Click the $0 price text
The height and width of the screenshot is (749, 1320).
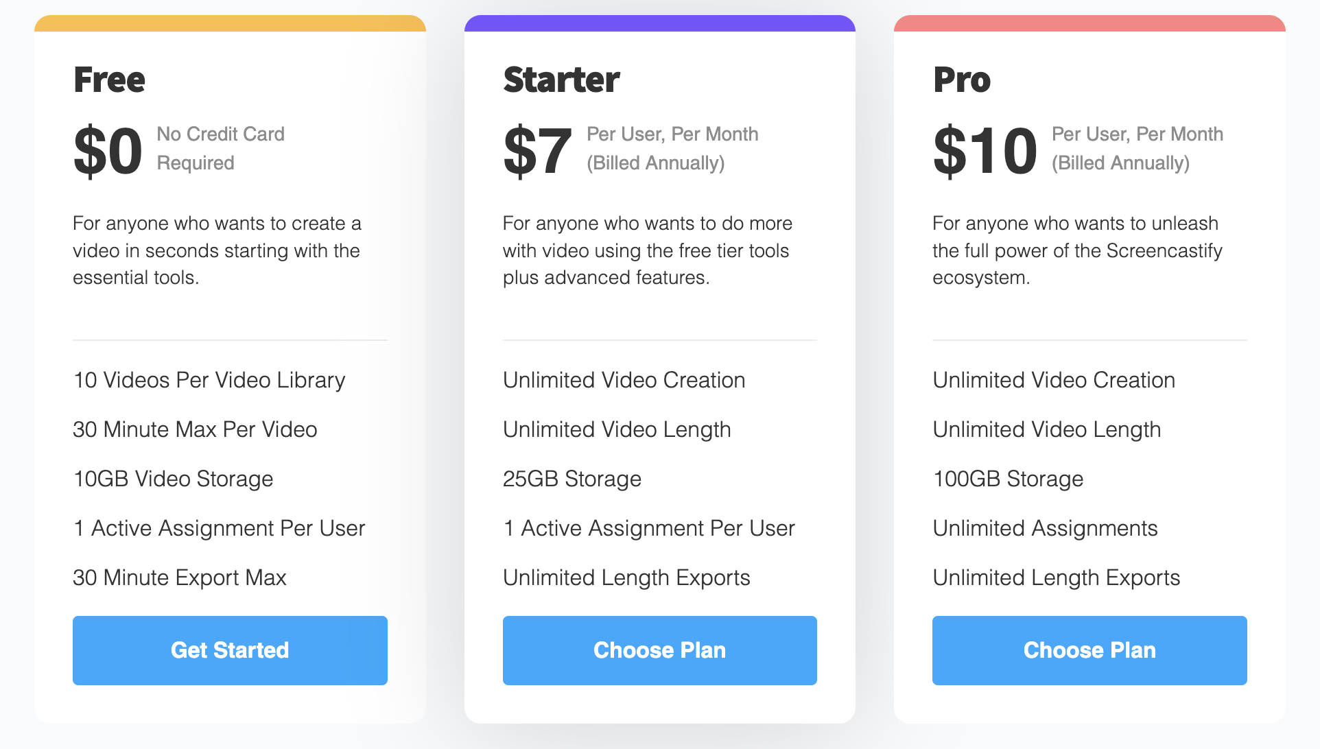tap(108, 151)
